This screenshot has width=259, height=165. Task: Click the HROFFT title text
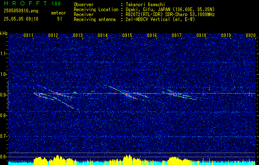tap(26, 3)
